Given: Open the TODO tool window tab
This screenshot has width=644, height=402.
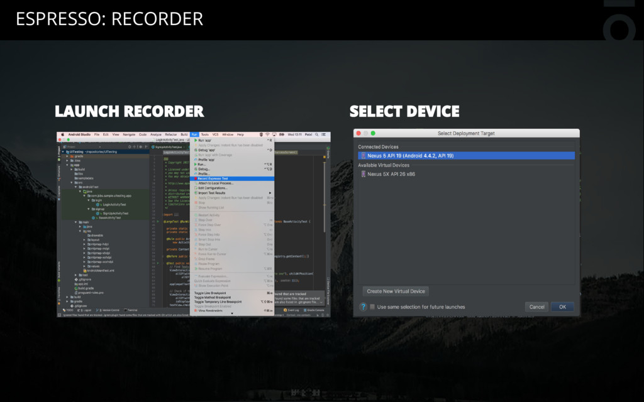Looking at the screenshot, I should 68,310.
